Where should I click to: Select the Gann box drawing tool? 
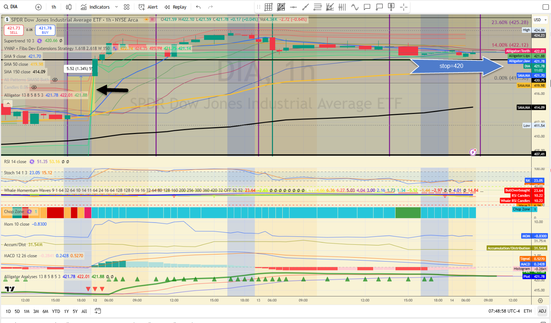click(268, 7)
